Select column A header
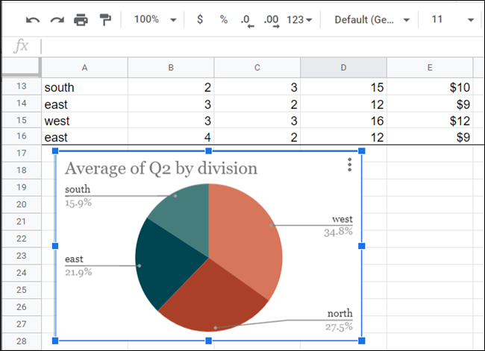The width and height of the screenshot is (485, 351). [x=84, y=68]
